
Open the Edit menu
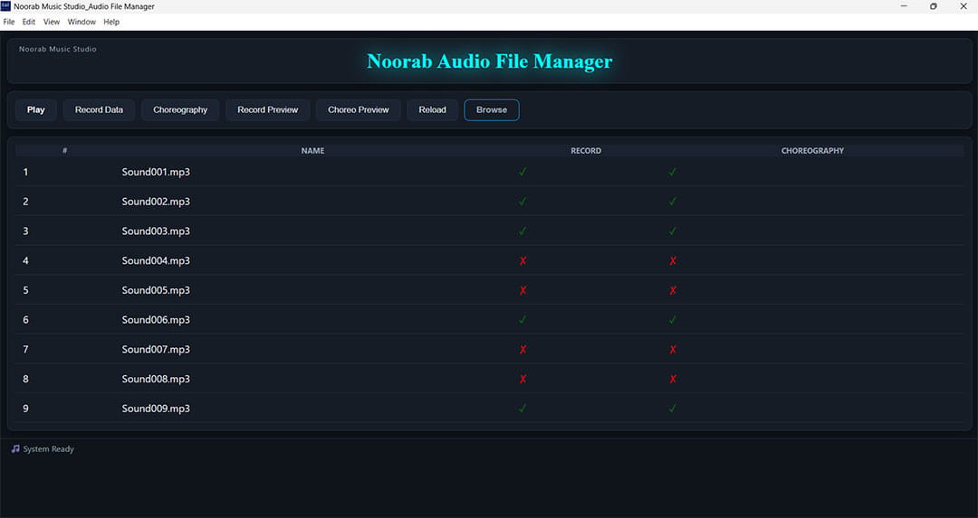pyautogui.click(x=29, y=22)
